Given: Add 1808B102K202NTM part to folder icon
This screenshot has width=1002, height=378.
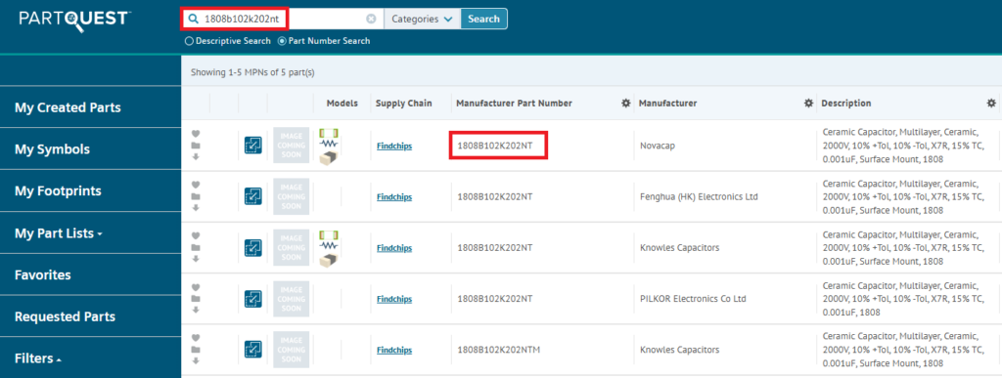Looking at the screenshot, I should tap(196, 350).
